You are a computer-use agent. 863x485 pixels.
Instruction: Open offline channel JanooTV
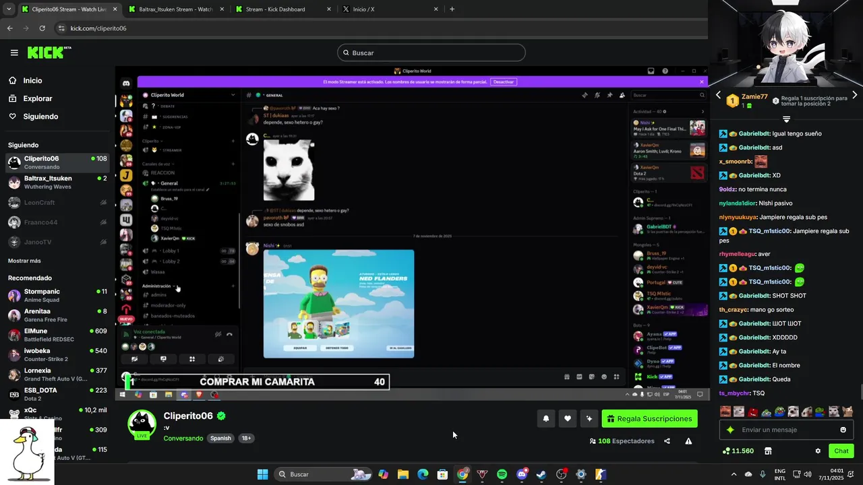pos(57,242)
